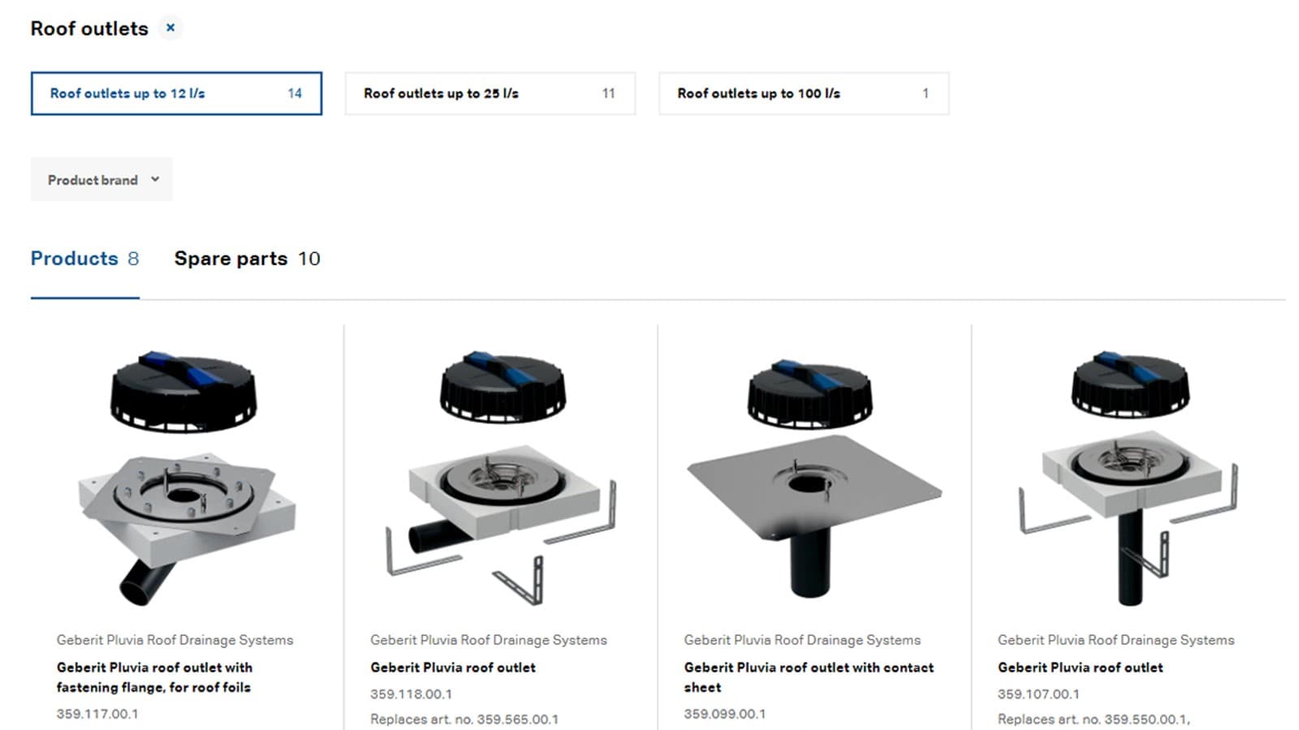Open the Product brand dropdown
1299x730 pixels.
point(101,179)
